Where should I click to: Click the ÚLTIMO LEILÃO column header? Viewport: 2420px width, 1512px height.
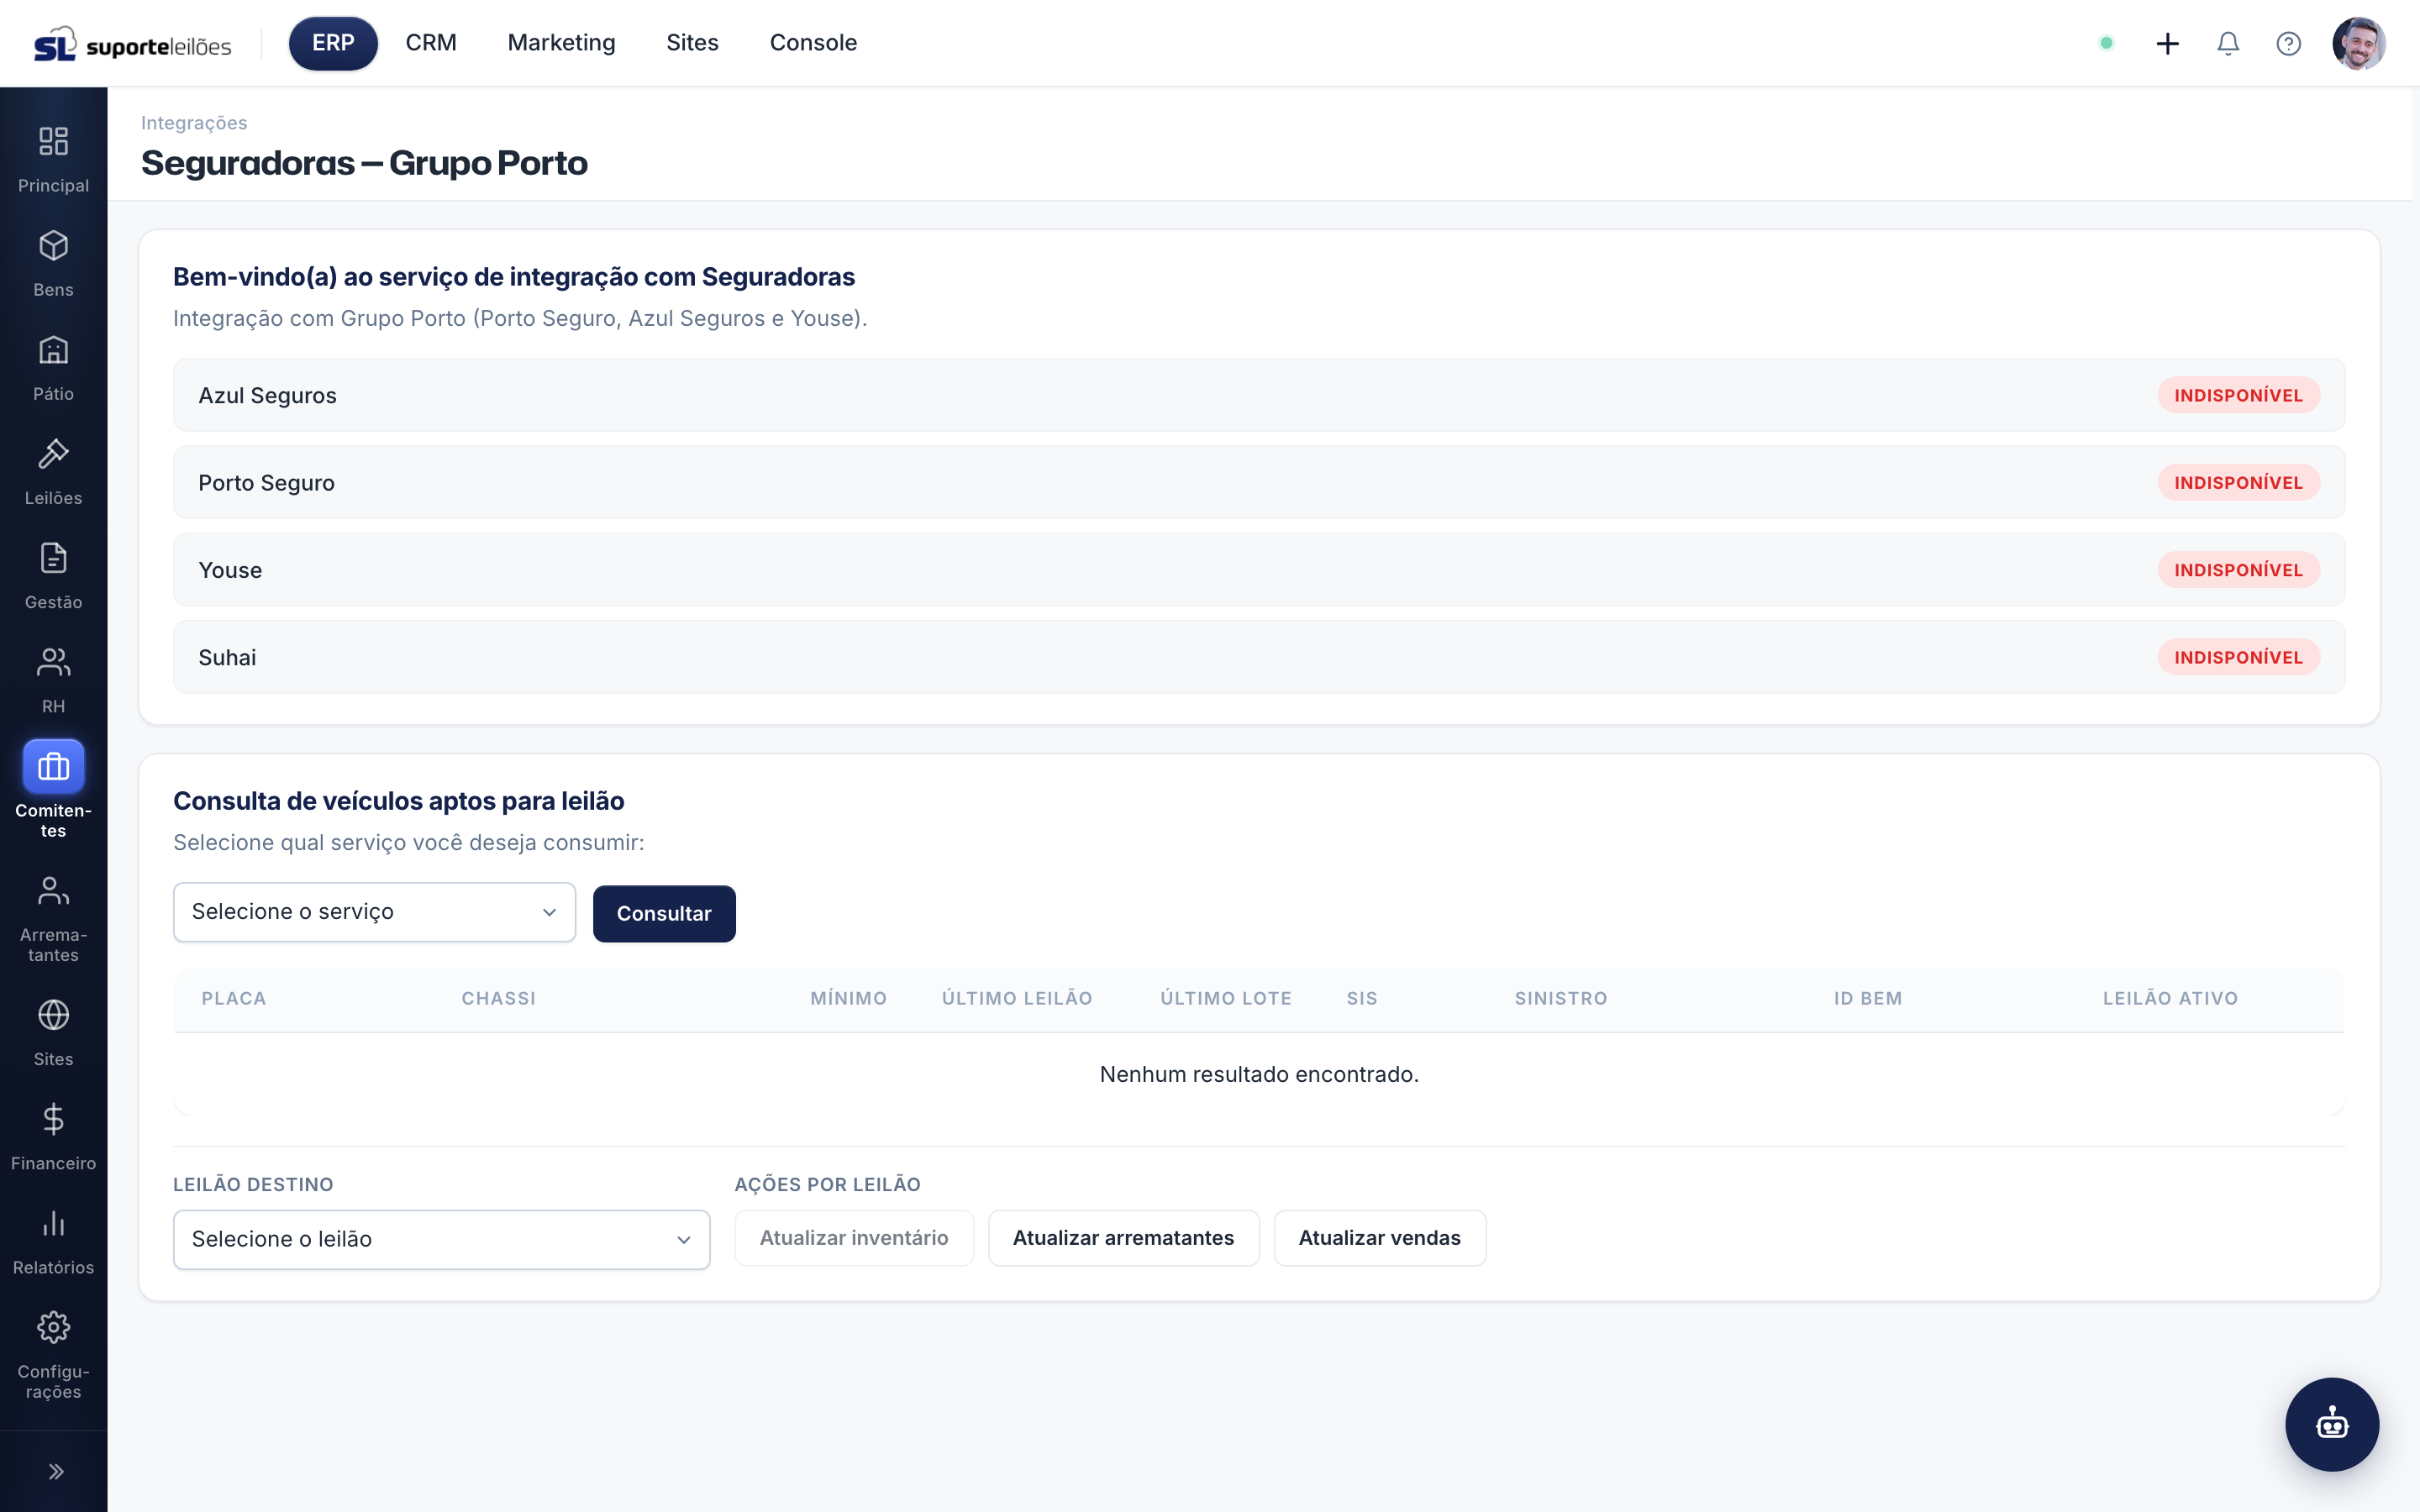pos(1017,998)
